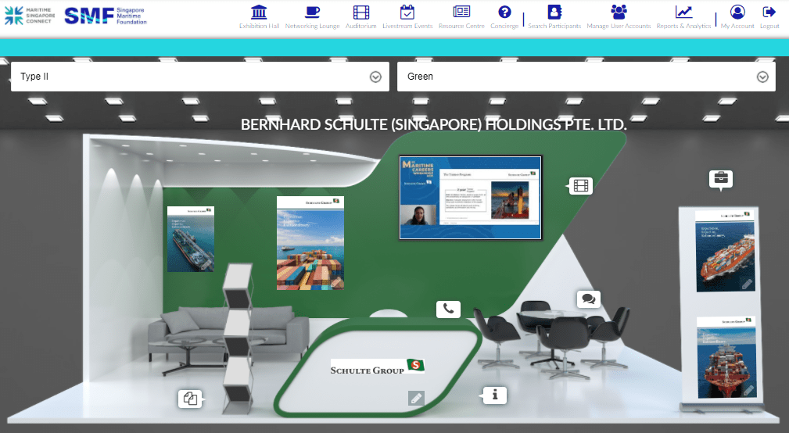Screen dimensions: 789x433
Task: View Reports & Analytics
Action: click(x=683, y=17)
